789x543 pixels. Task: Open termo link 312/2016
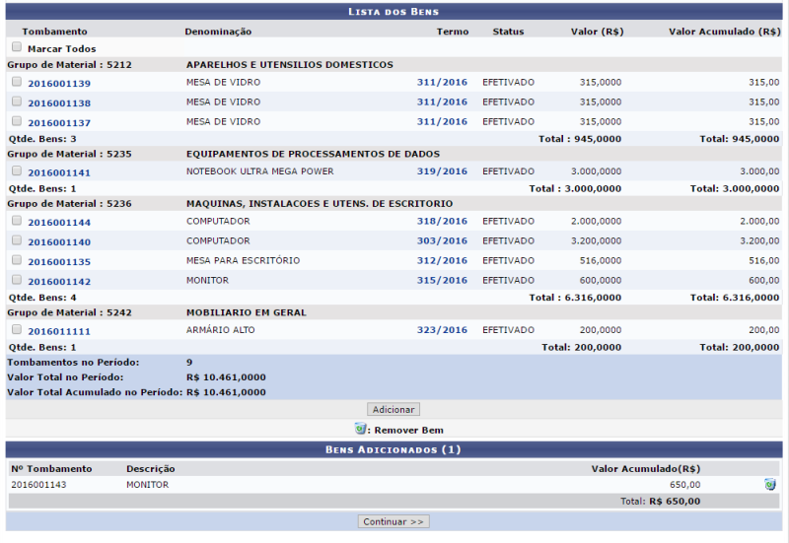click(442, 260)
